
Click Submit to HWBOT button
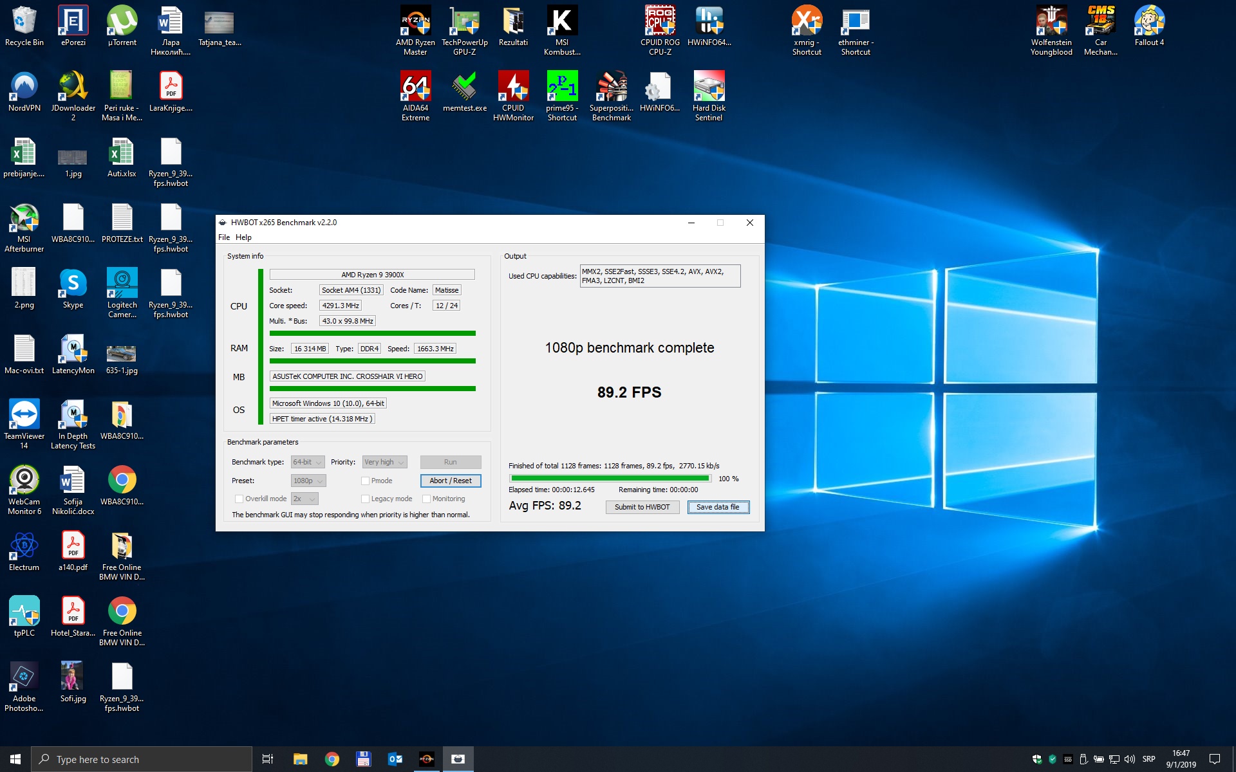(642, 507)
